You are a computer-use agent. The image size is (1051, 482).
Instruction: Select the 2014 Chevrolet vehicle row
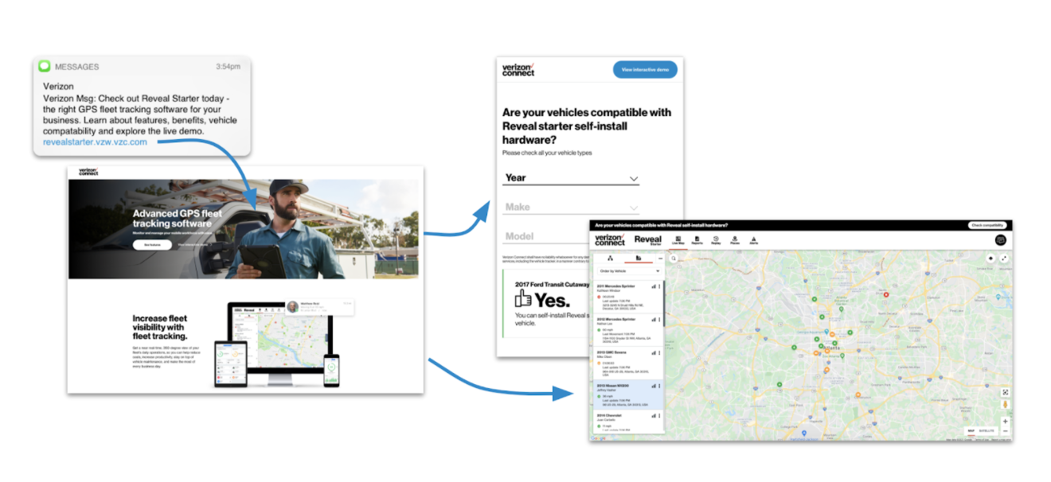(x=629, y=422)
